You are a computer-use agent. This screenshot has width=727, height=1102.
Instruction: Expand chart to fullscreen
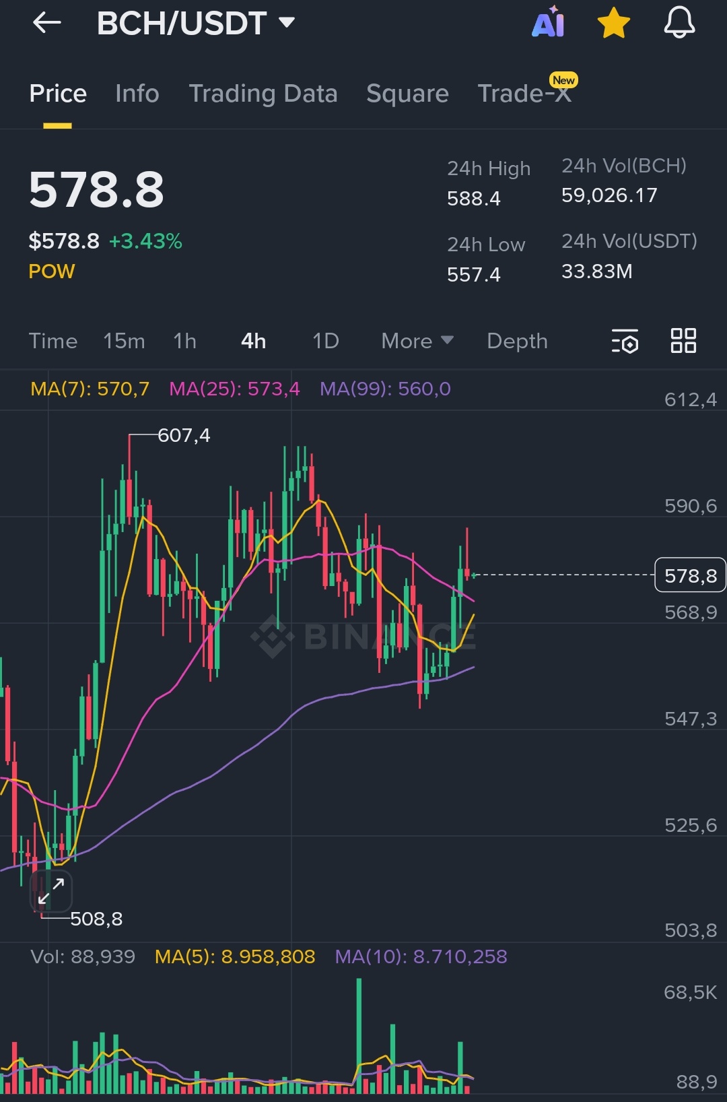point(51,890)
